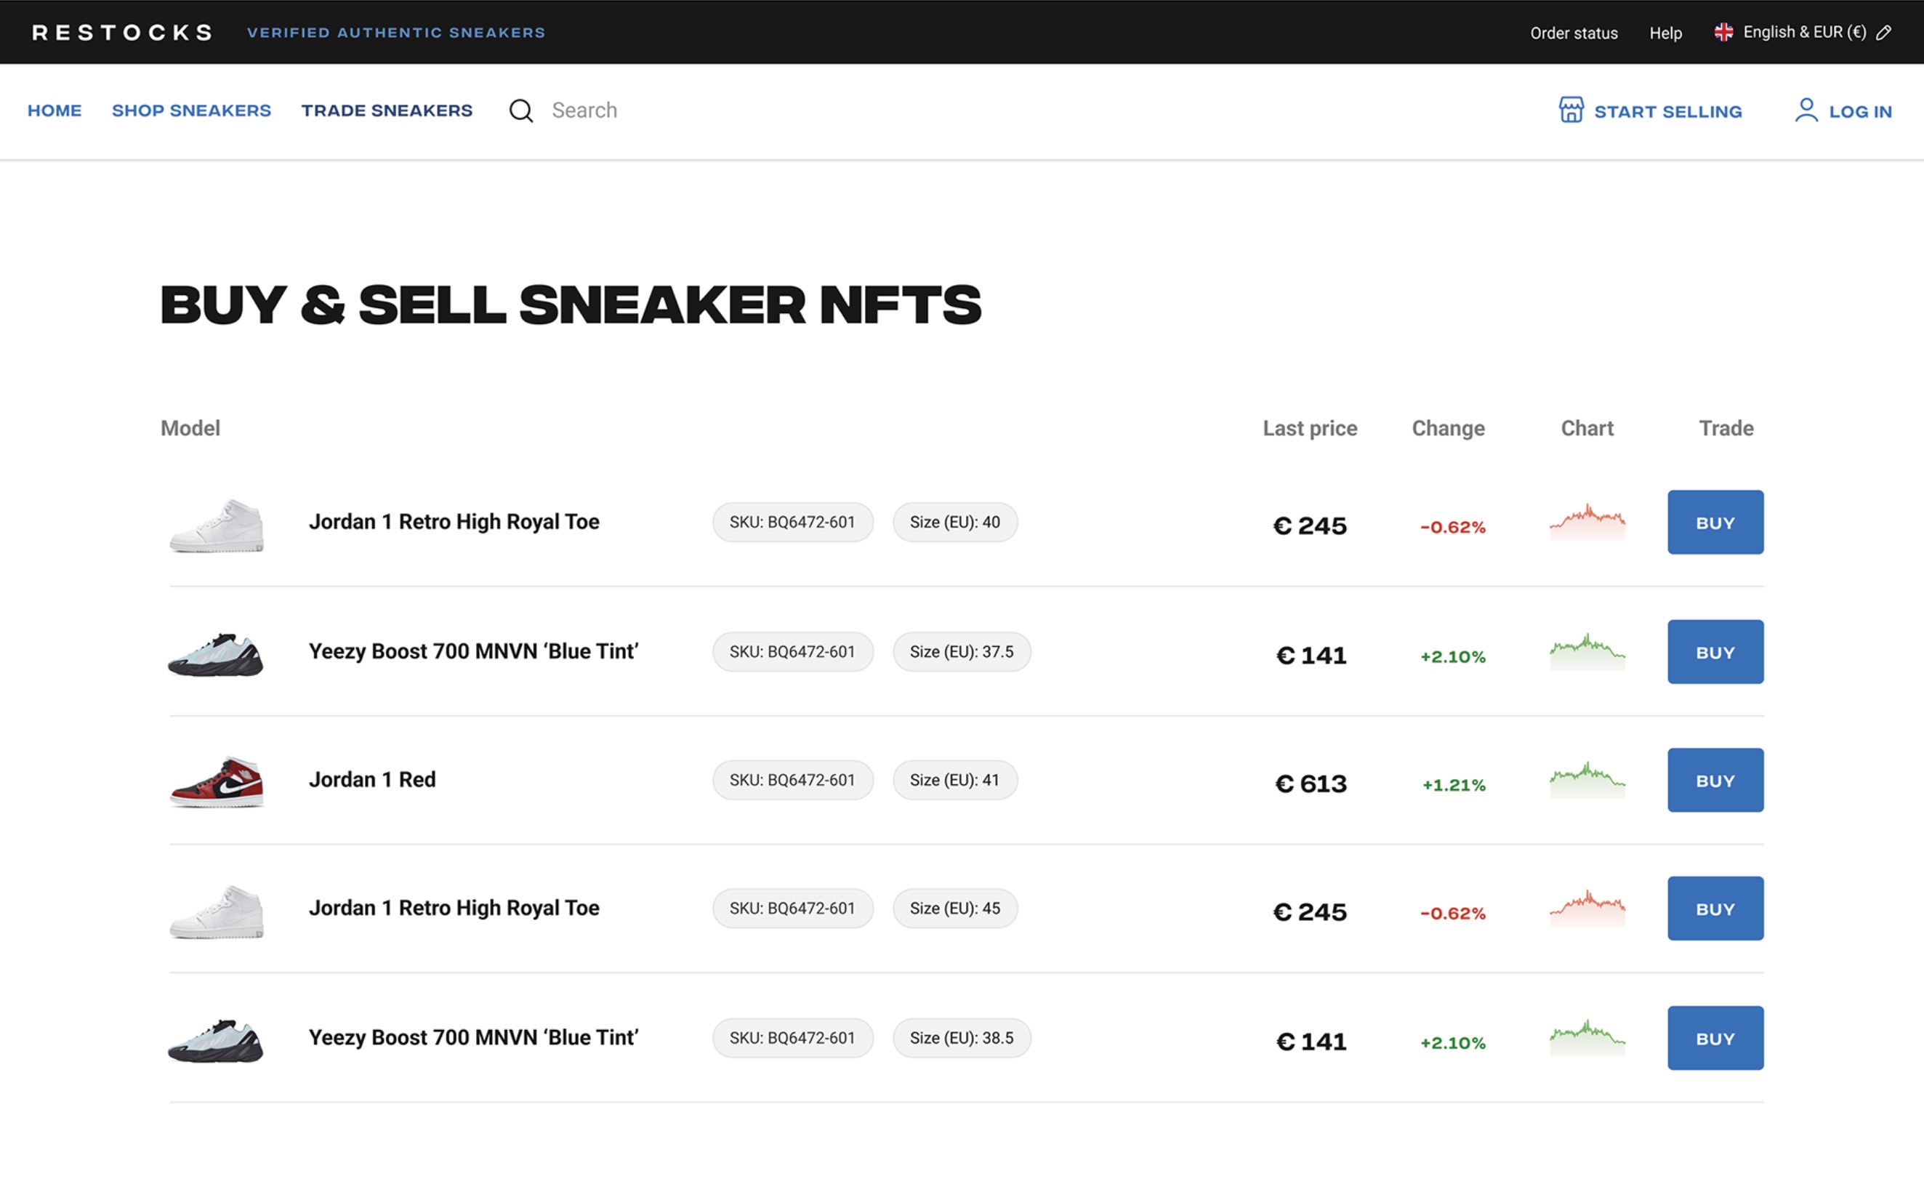Open language and currency selector English & EUR
The height and width of the screenshot is (1184, 1924).
coord(1804,32)
